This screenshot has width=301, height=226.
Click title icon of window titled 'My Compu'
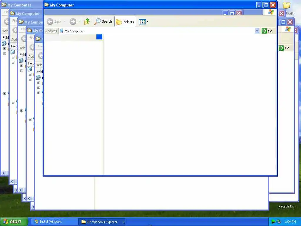pyautogui.click(x=21, y=22)
